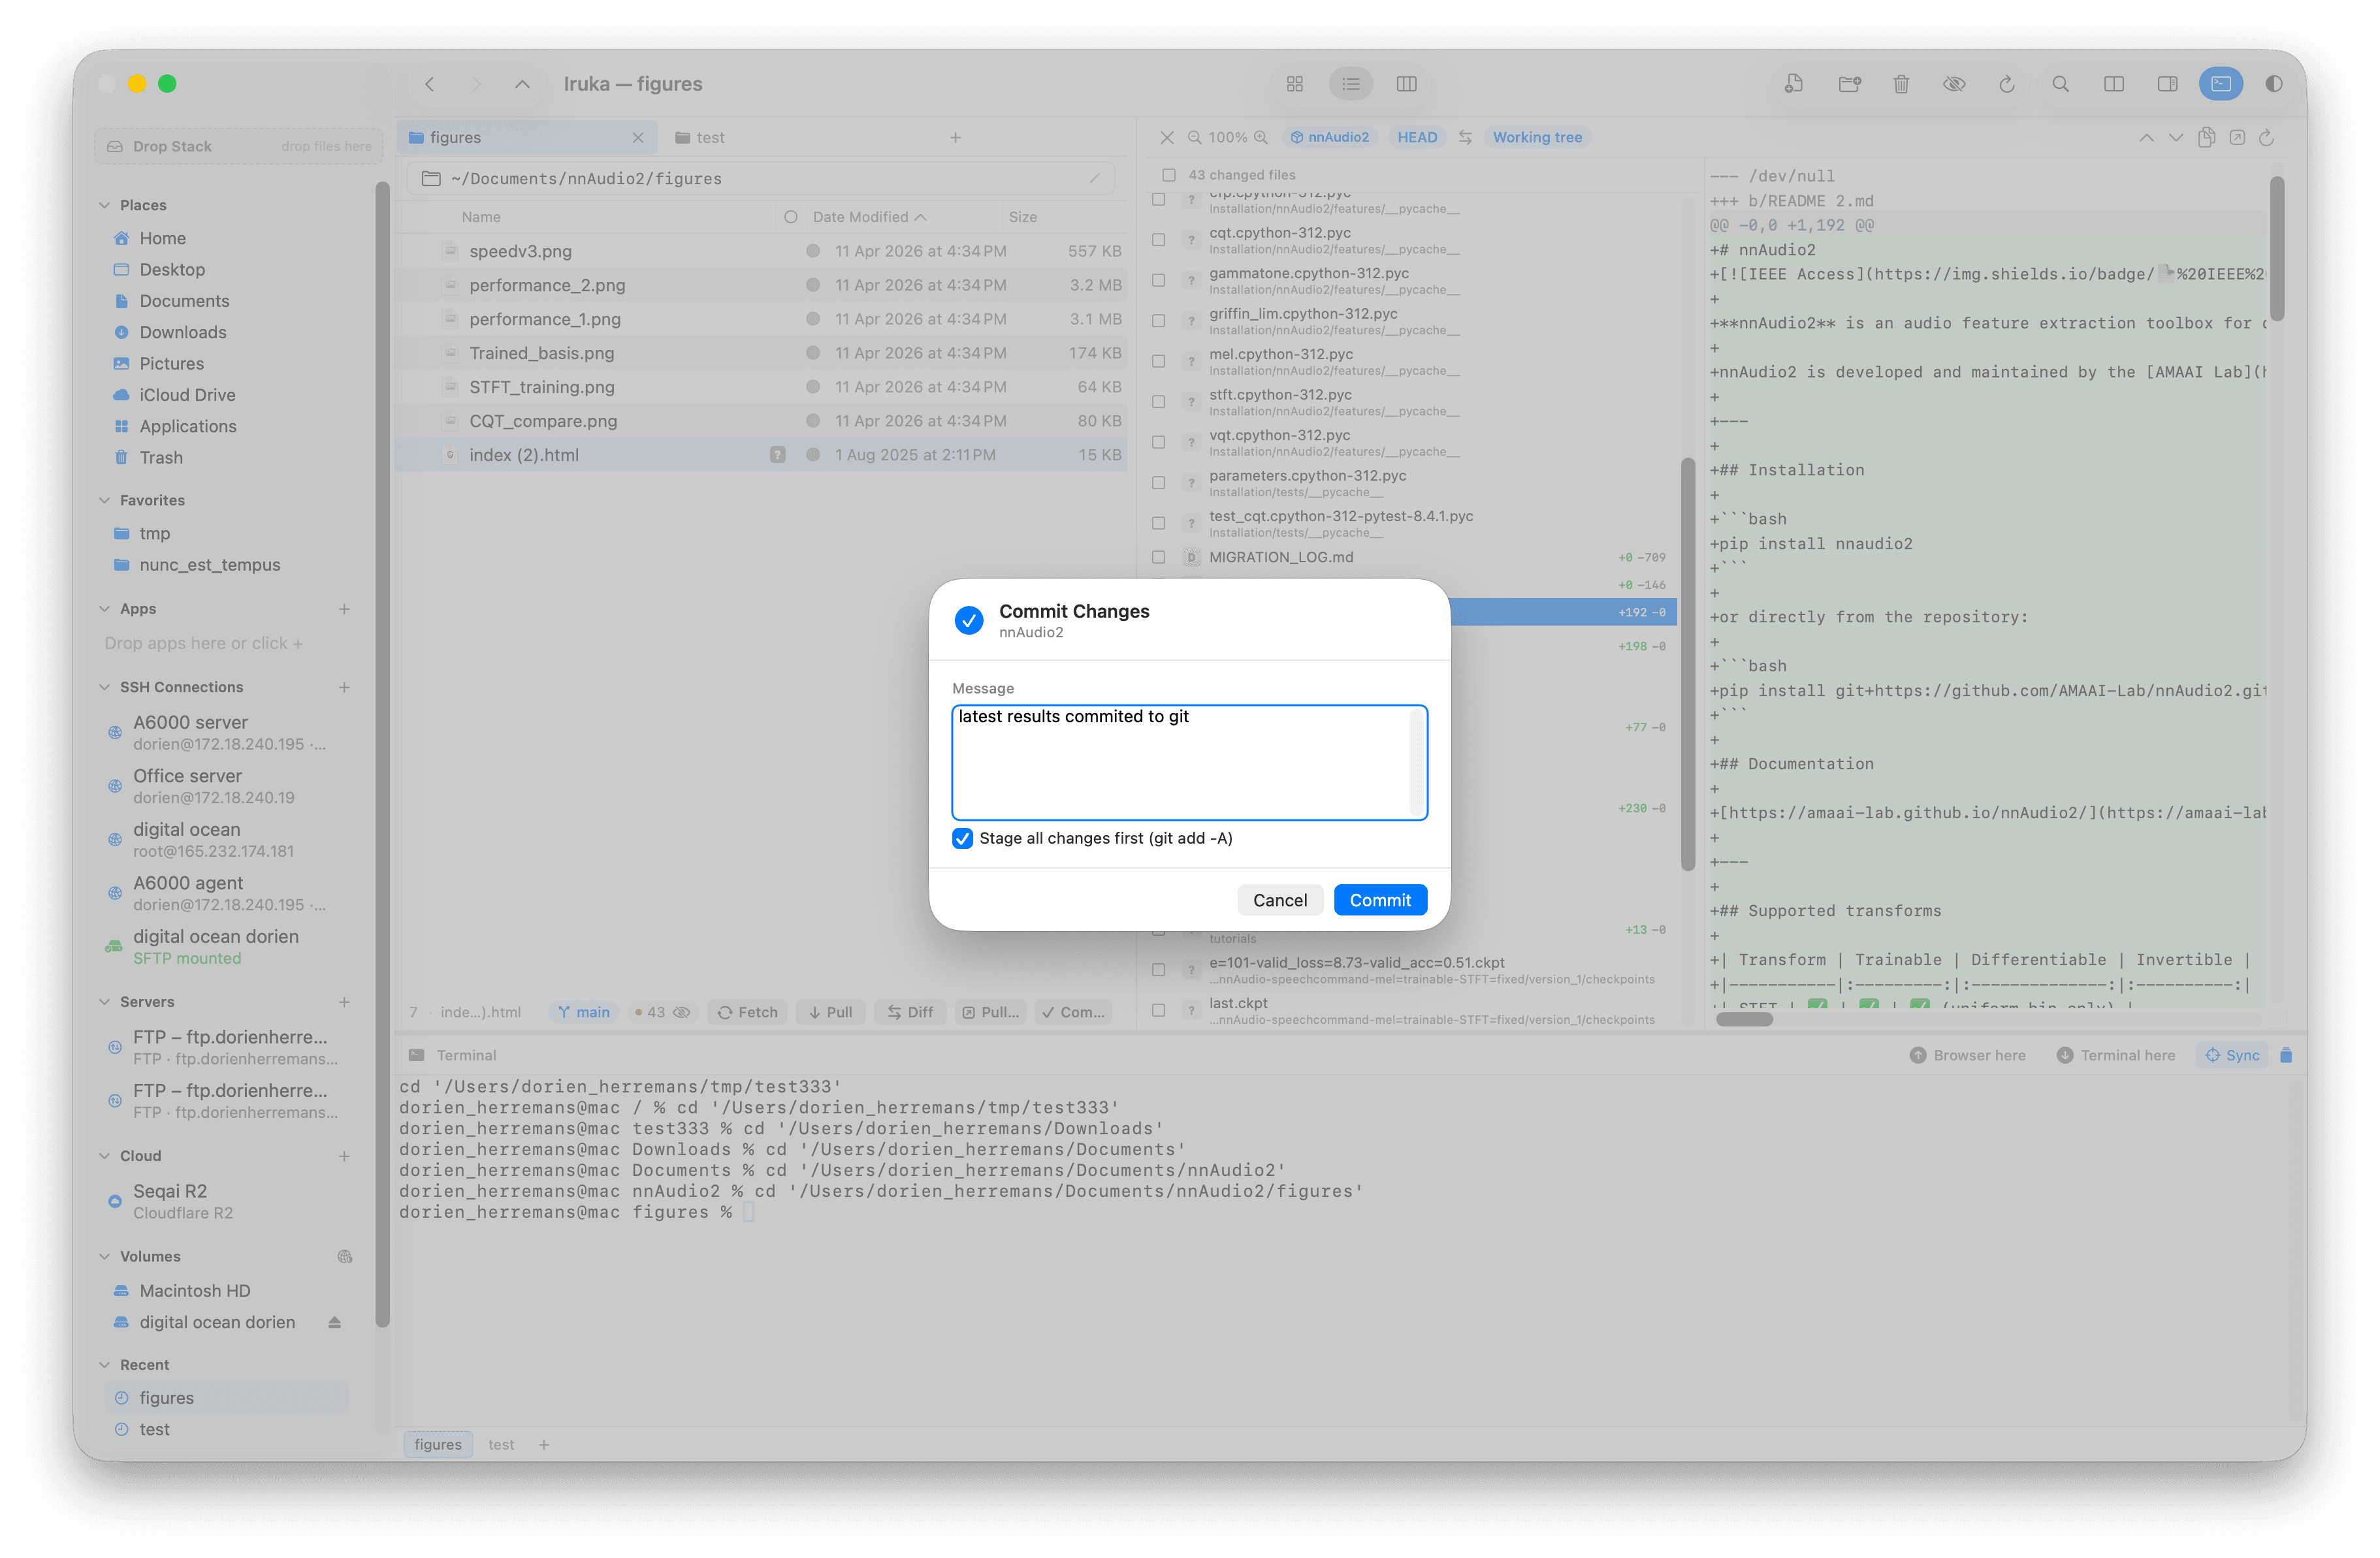Viewport: 2380px width, 1558px height.
Task: Collapse the Servers sidebar section
Action: click(x=104, y=1002)
